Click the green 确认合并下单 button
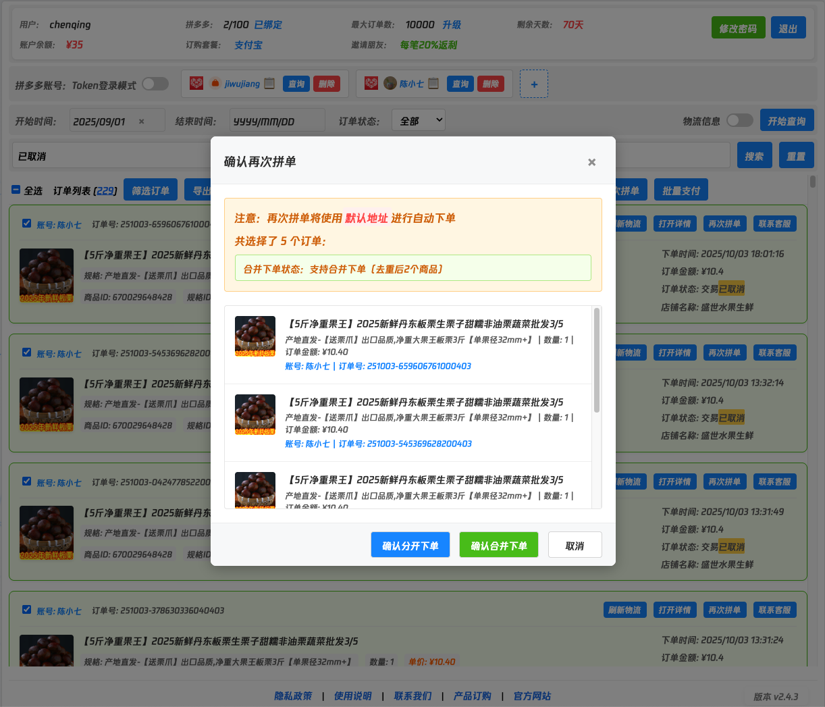The width and height of the screenshot is (825, 707). 498,545
